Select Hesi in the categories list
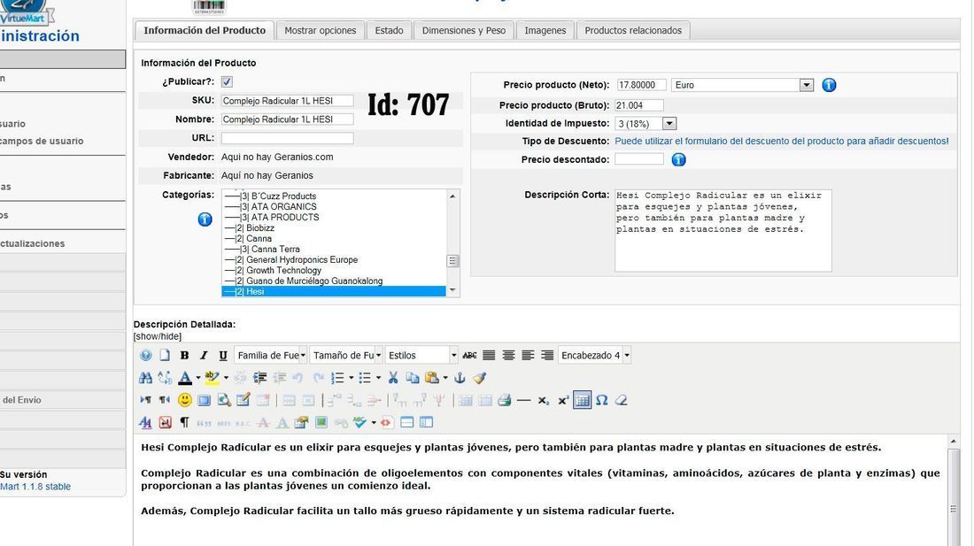The image size is (974, 546). (334, 292)
